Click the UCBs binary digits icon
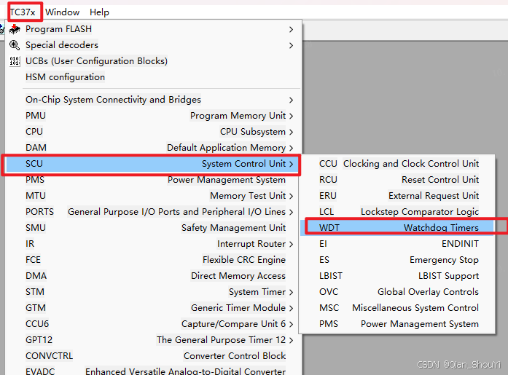The width and height of the screenshot is (508, 375). 15,61
